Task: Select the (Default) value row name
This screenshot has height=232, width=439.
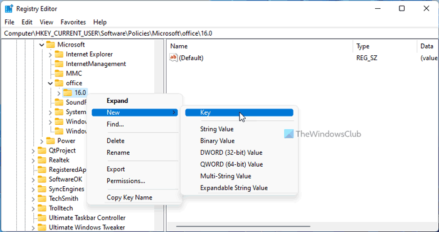Action: click(x=191, y=58)
